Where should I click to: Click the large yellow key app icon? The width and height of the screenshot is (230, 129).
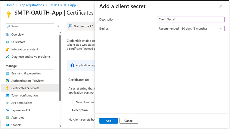click(x=9, y=14)
